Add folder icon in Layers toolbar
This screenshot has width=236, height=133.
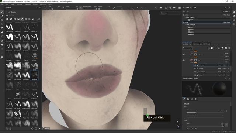click(226, 48)
